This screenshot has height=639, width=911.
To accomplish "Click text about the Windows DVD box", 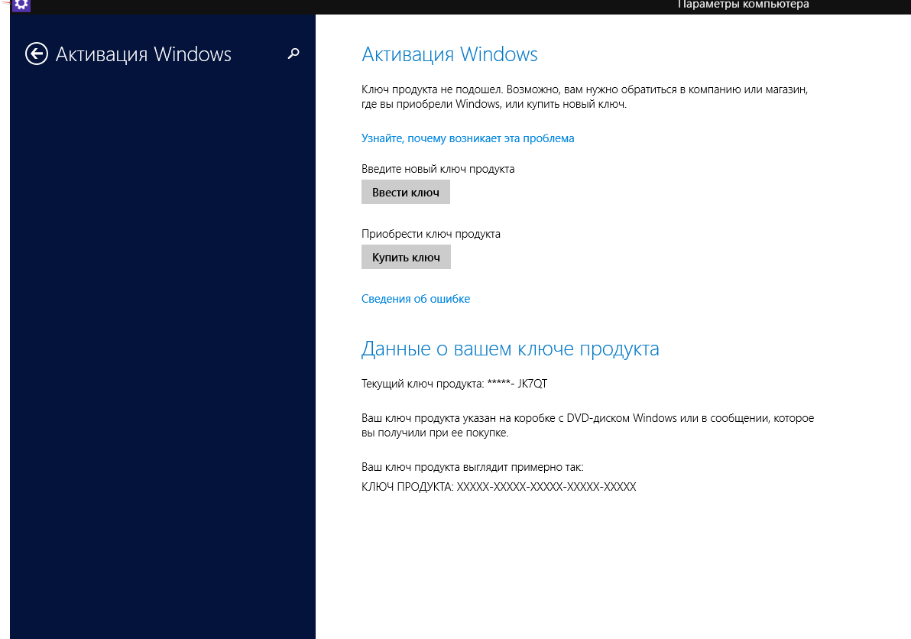I will [588, 425].
